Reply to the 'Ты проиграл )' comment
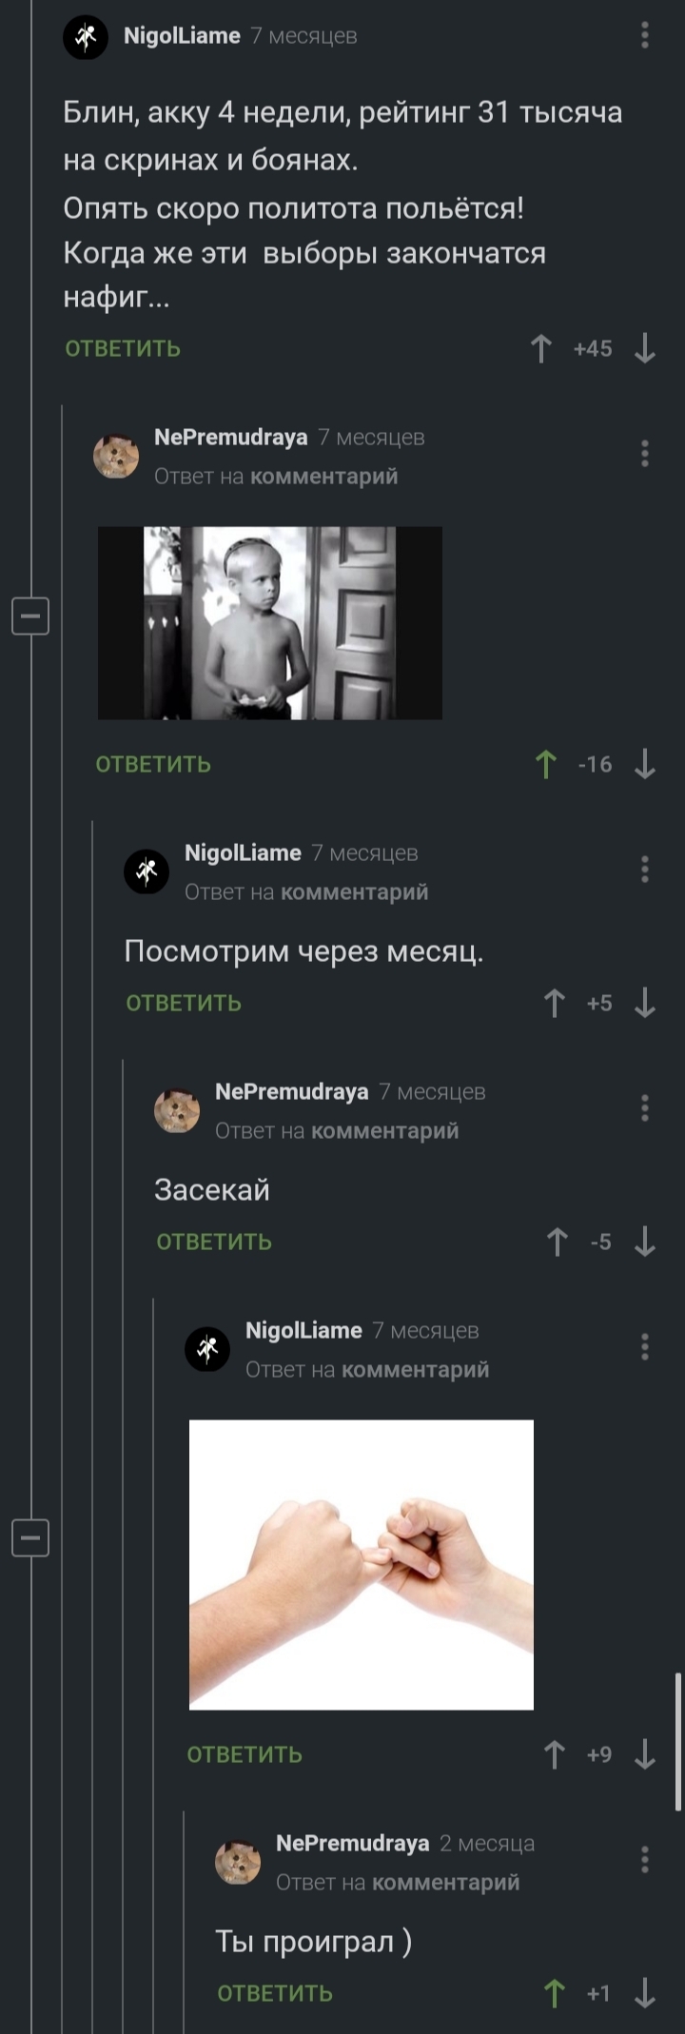 (275, 1993)
